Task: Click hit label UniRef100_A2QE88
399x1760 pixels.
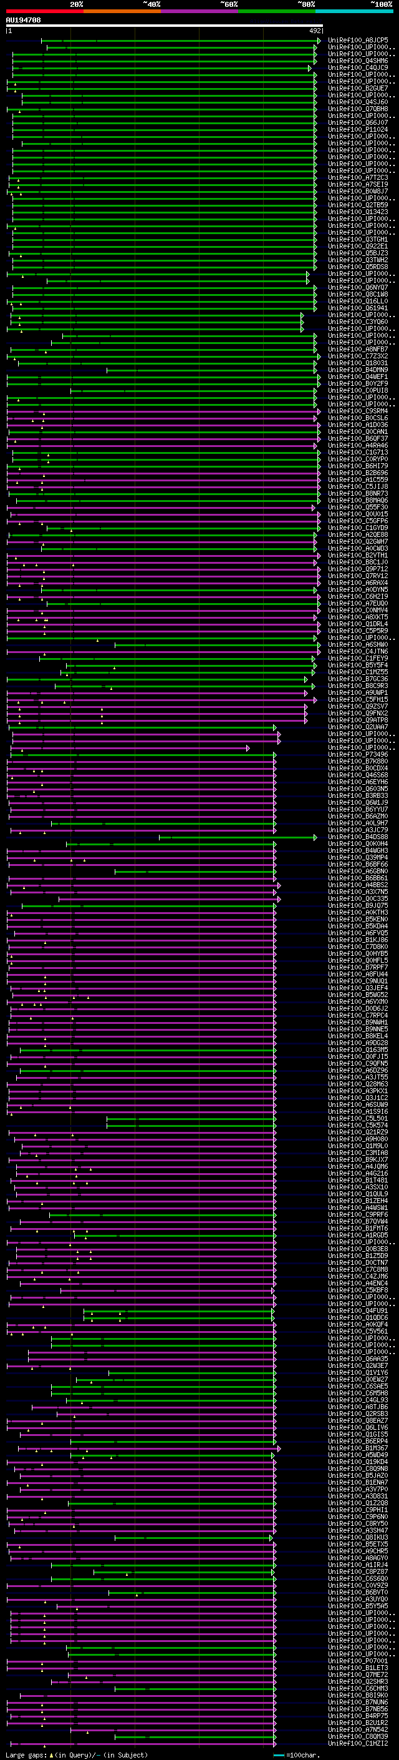Action: point(358,535)
